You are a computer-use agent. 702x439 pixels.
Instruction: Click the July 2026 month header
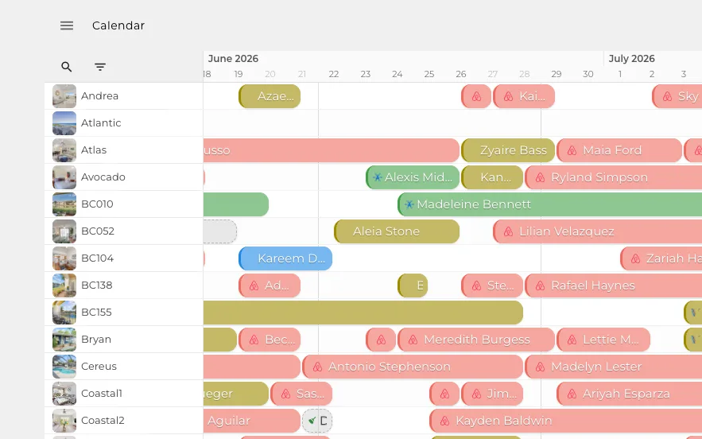click(x=632, y=59)
